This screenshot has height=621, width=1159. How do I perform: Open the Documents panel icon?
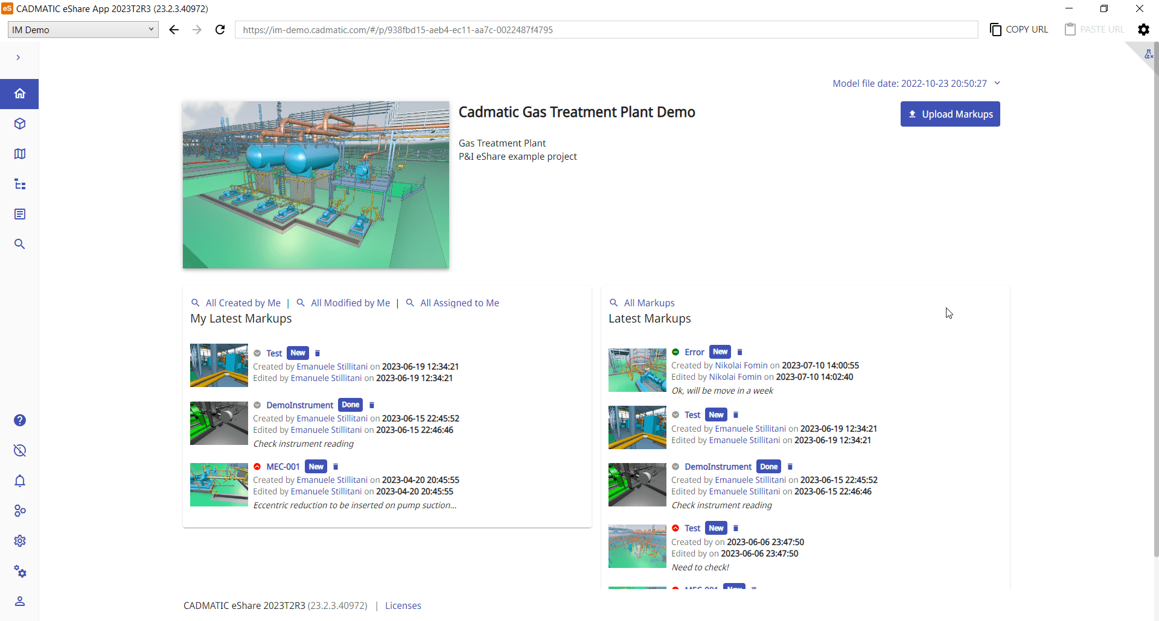coord(19,214)
